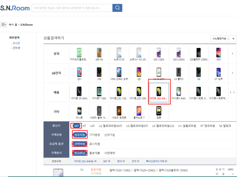Click 전체삭제 to clear all filters

(56, 161)
